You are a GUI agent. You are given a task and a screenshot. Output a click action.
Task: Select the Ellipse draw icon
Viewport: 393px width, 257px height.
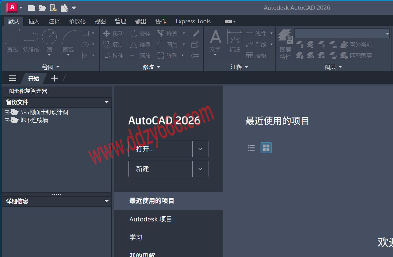85,44
